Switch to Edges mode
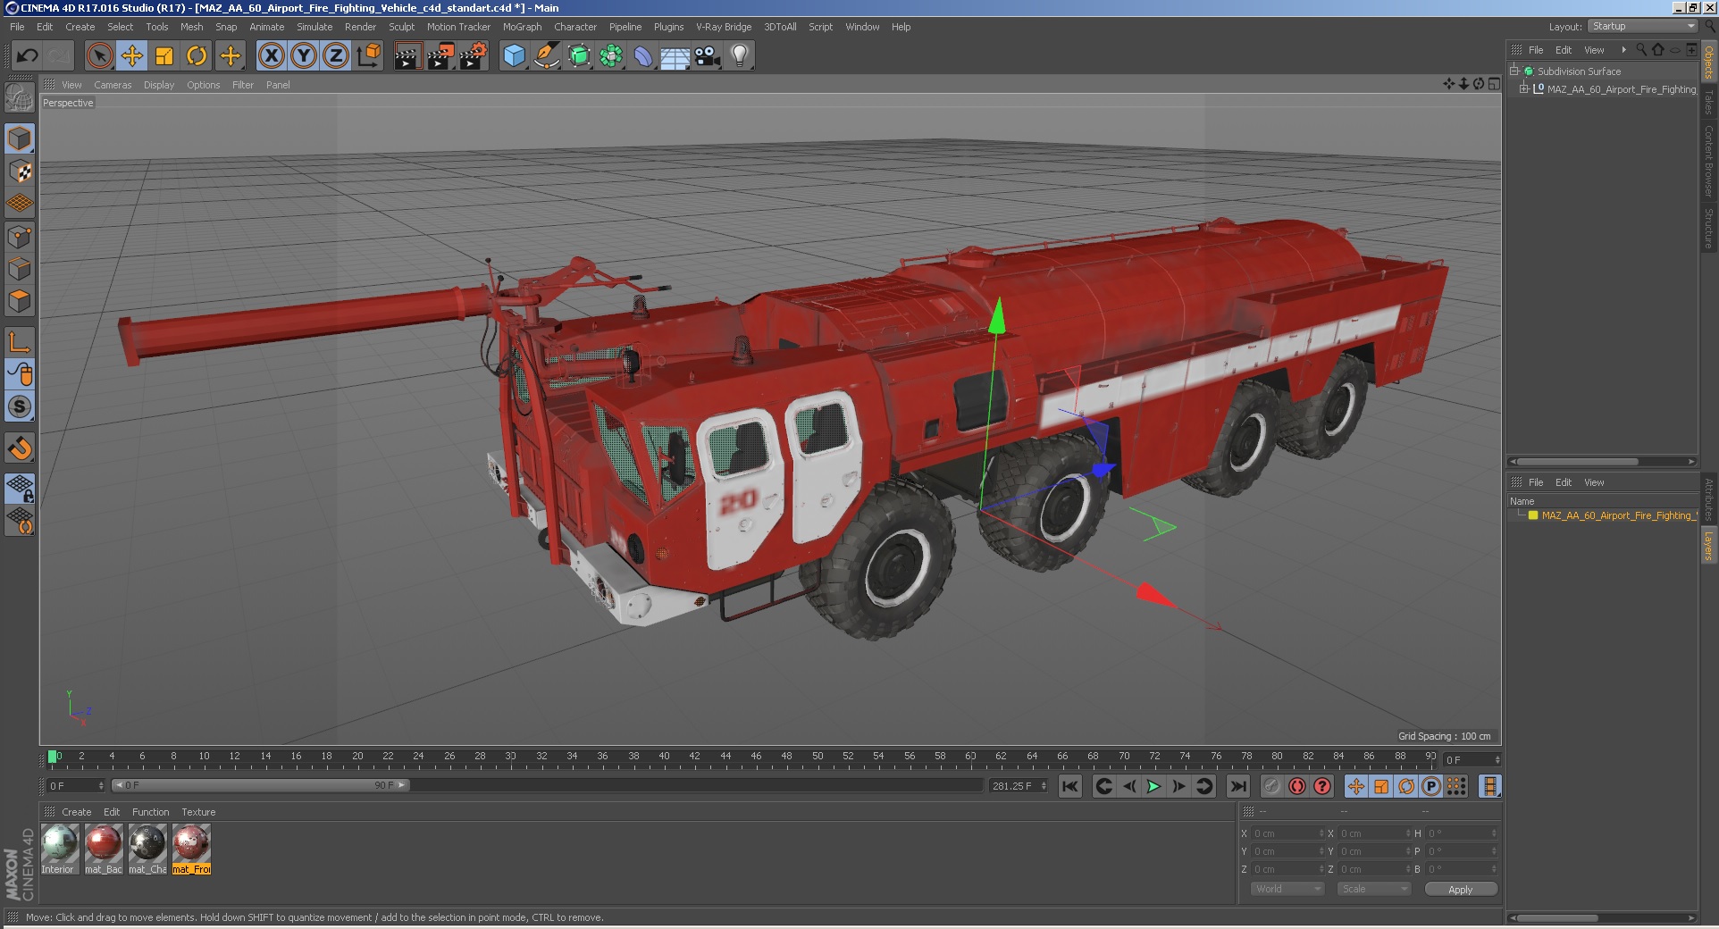This screenshot has width=1719, height=929. point(20,269)
